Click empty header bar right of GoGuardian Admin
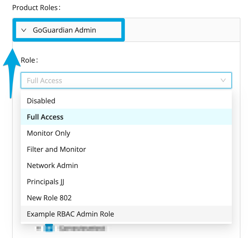 tap(182, 30)
